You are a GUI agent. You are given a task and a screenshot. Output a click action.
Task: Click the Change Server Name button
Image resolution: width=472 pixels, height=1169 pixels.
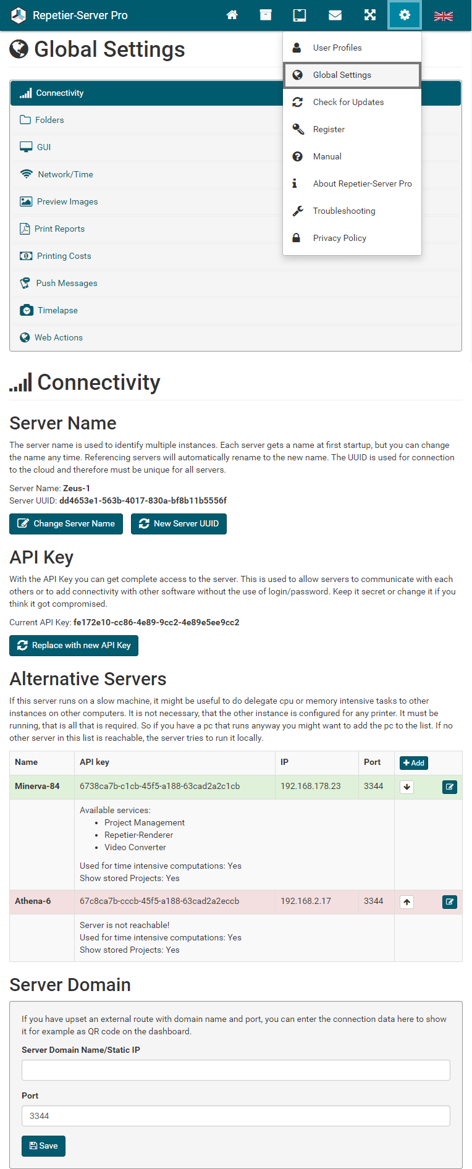(66, 523)
